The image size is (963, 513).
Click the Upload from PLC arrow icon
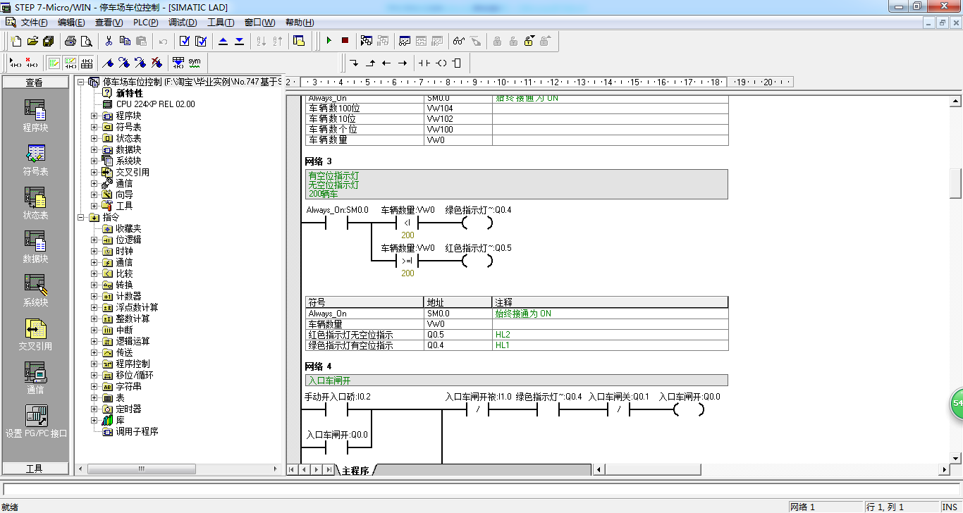[223, 41]
